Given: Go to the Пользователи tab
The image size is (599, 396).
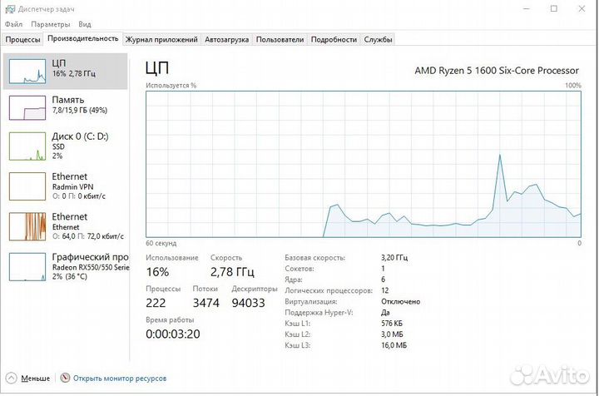Looking at the screenshot, I should click(x=280, y=39).
